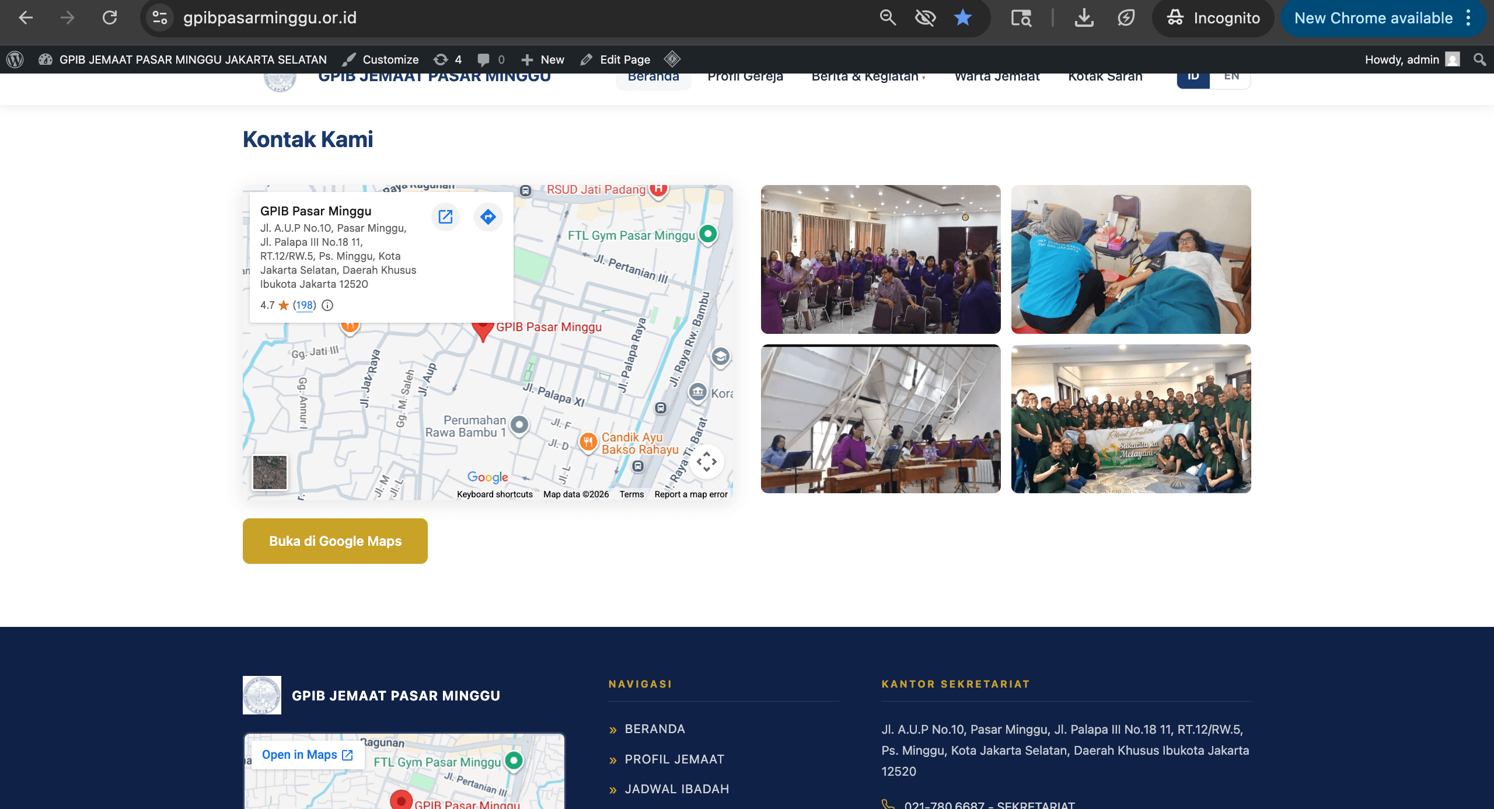Expand the Berita & Kegiatan dropdown
Viewport: 1494px width, 809px height.
(868, 77)
